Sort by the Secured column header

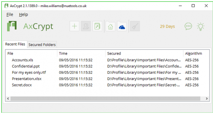[144, 53]
